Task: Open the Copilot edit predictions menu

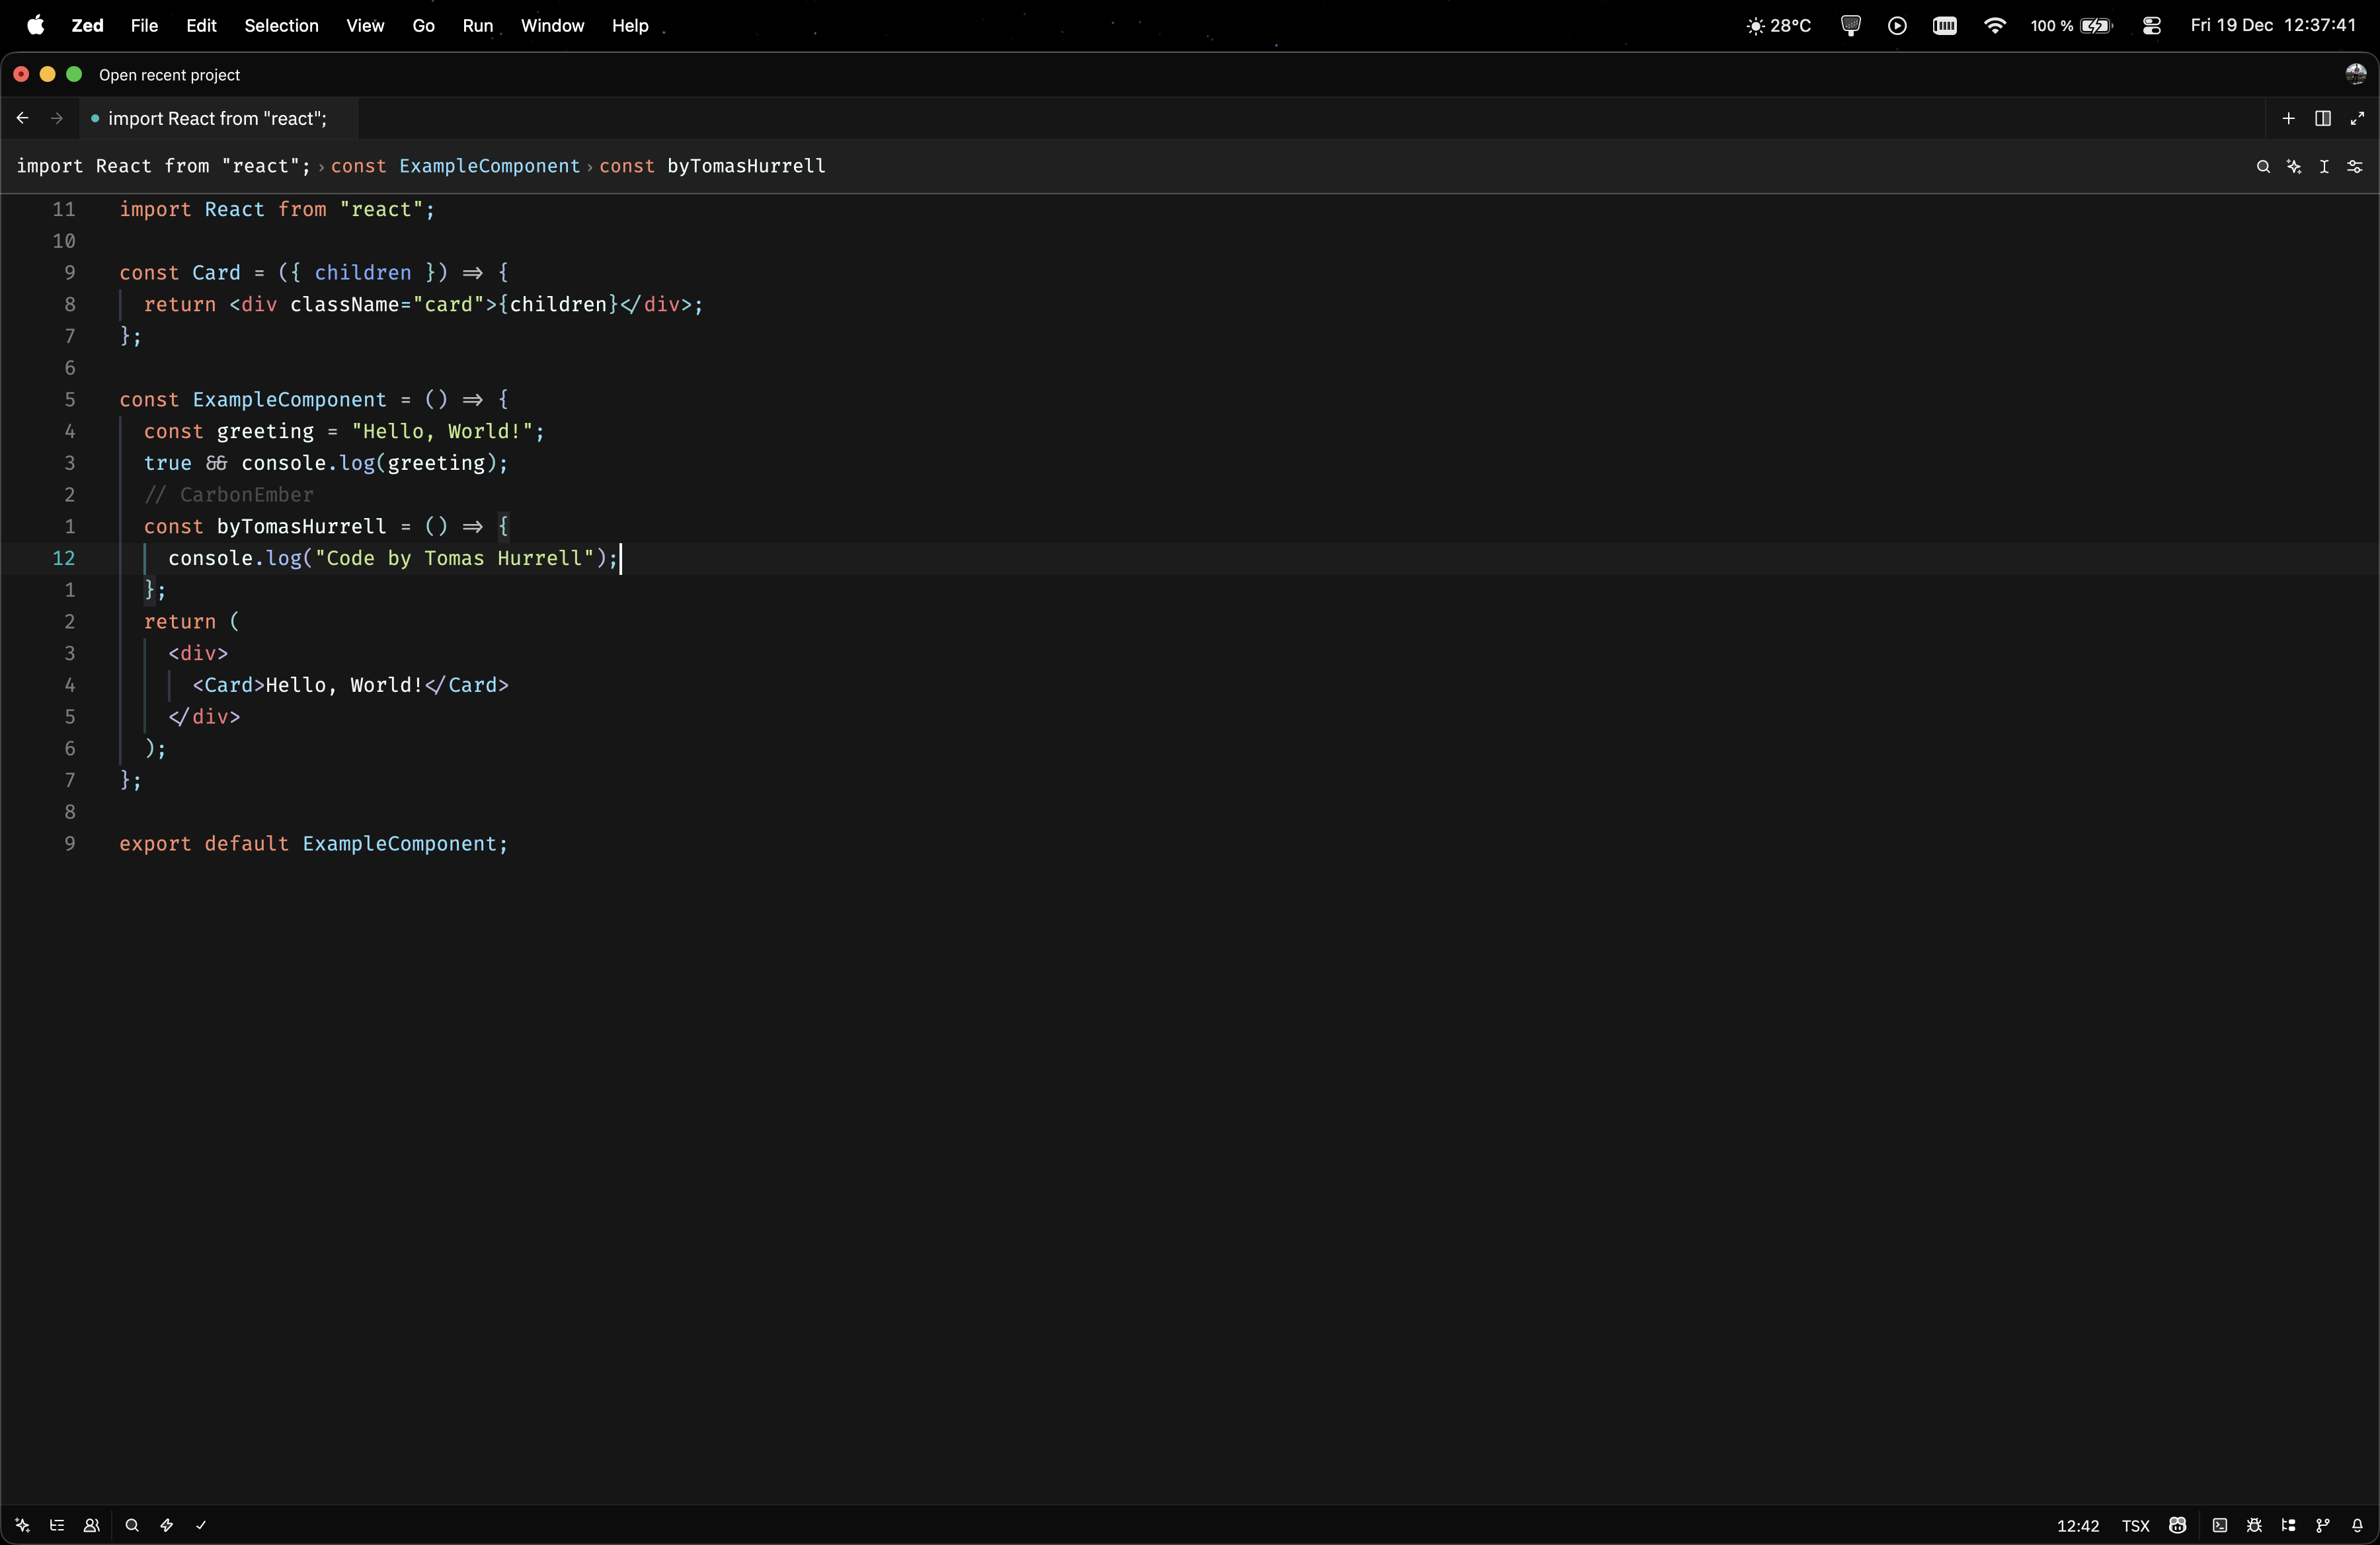Action: (x=2178, y=1525)
